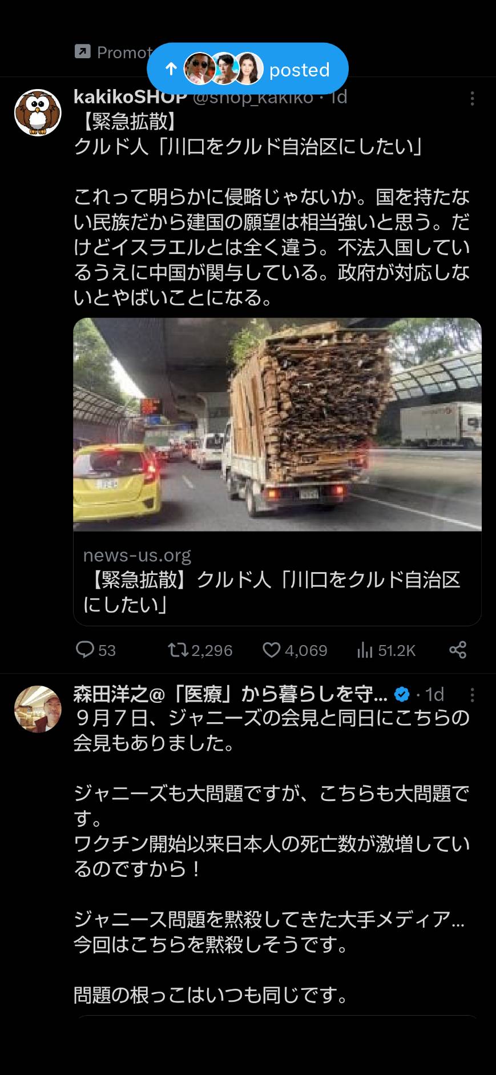View analytics icon showing 51.2K views
Screen dimensions: 496x1075
point(365,650)
